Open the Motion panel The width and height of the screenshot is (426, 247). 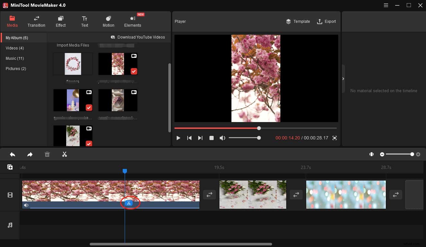tap(108, 21)
